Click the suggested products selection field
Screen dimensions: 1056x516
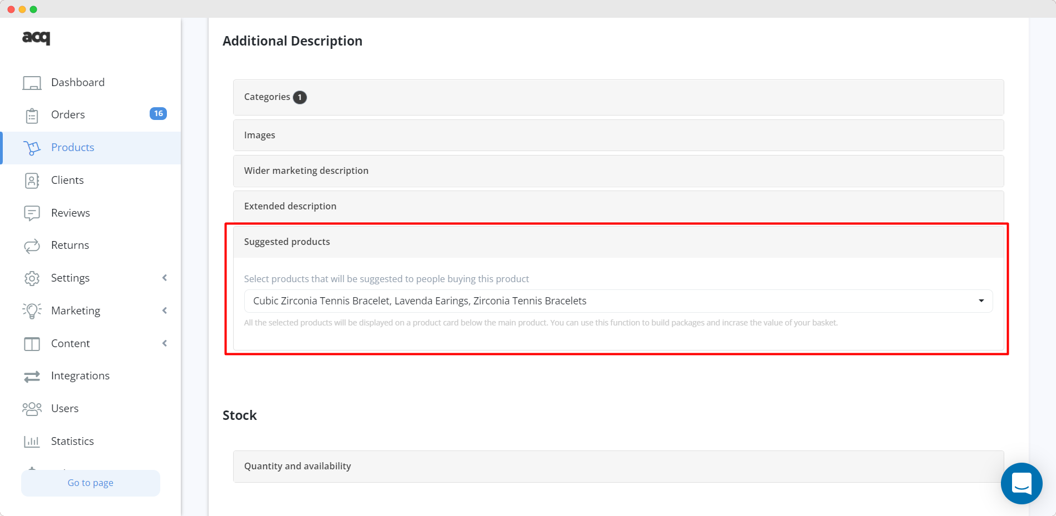pyautogui.click(x=618, y=300)
